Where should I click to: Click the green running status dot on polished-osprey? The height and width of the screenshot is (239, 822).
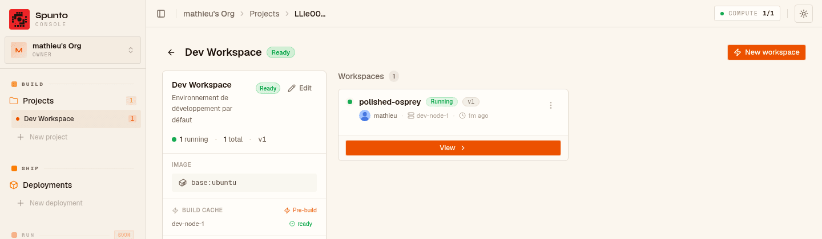[x=350, y=102]
